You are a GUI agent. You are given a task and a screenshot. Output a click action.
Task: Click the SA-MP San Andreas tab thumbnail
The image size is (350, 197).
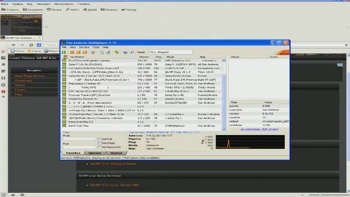[x=21, y=27]
